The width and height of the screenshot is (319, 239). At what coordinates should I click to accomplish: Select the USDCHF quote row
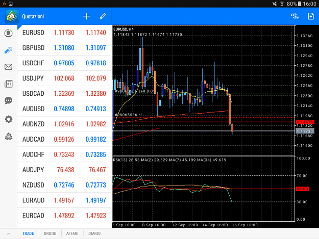tap(64, 63)
